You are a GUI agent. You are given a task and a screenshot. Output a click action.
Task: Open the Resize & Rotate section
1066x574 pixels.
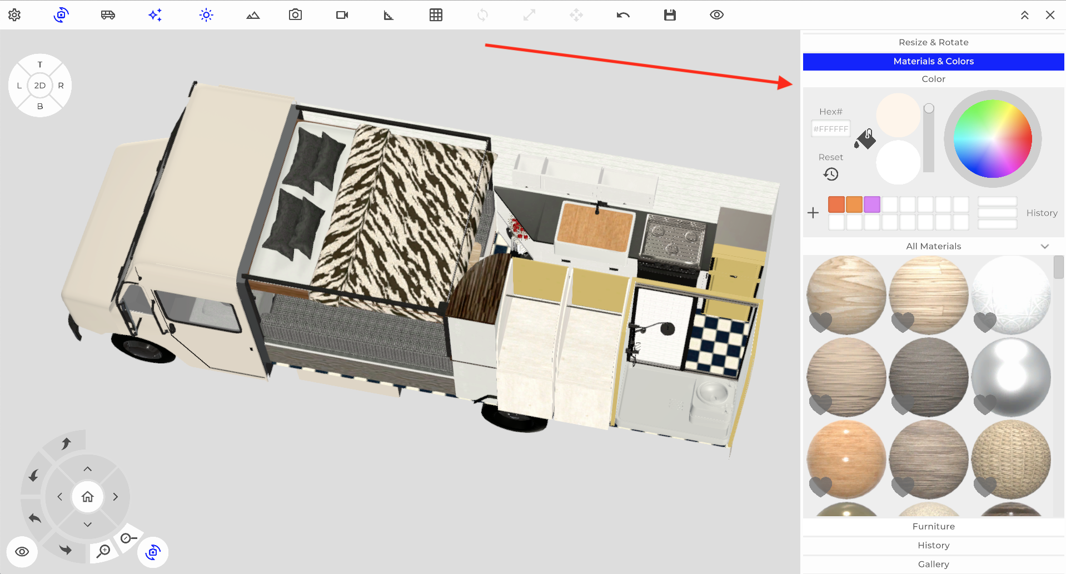coord(934,42)
